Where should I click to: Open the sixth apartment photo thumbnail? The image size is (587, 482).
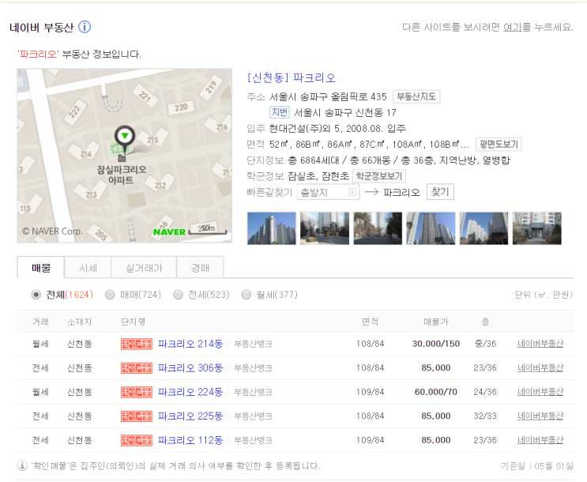coord(537,228)
